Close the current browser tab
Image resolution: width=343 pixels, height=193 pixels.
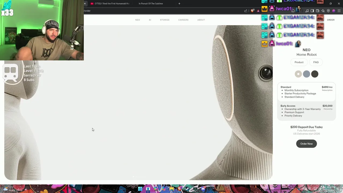(85, 3)
